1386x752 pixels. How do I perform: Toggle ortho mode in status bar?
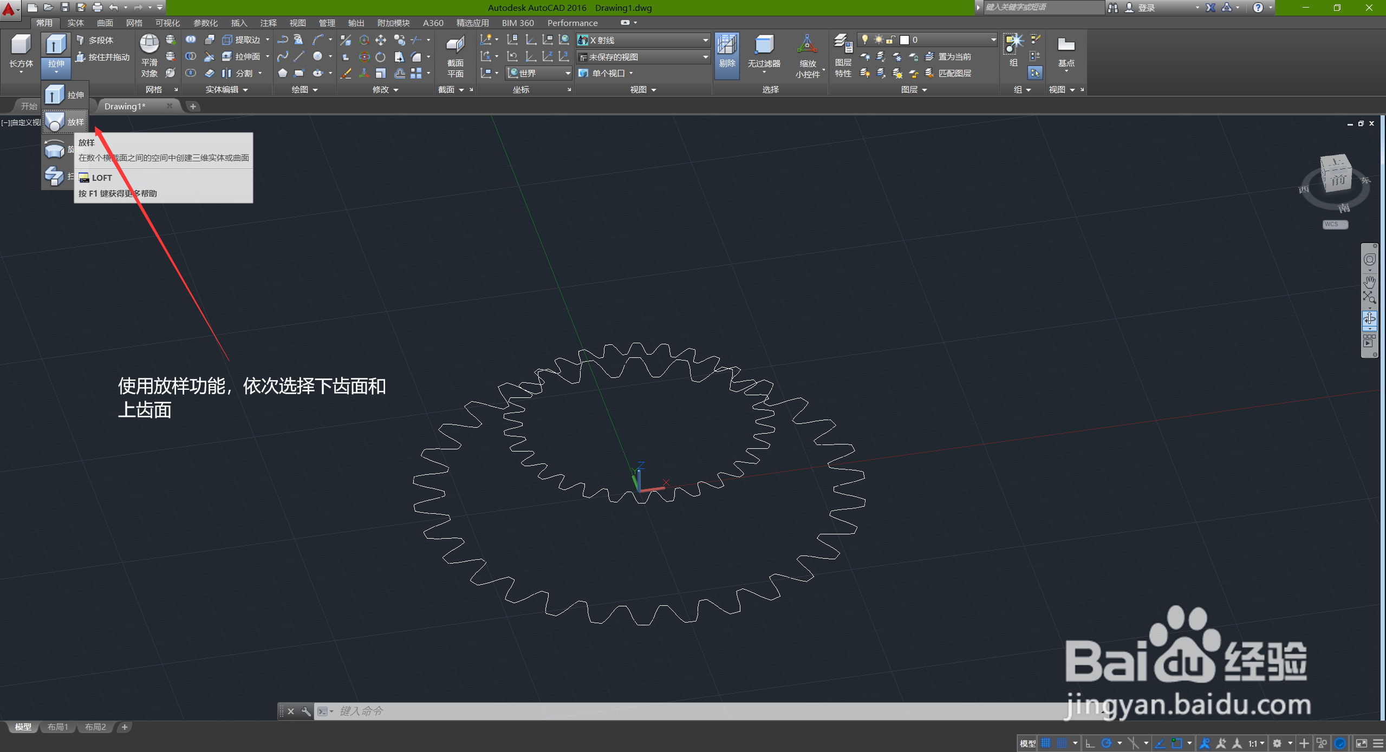[x=1090, y=743]
